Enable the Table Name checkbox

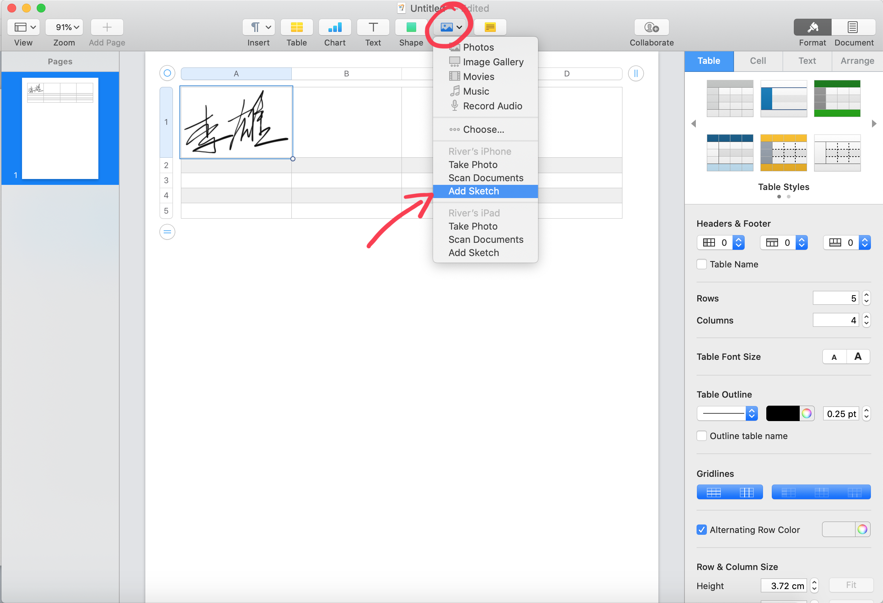[701, 264]
